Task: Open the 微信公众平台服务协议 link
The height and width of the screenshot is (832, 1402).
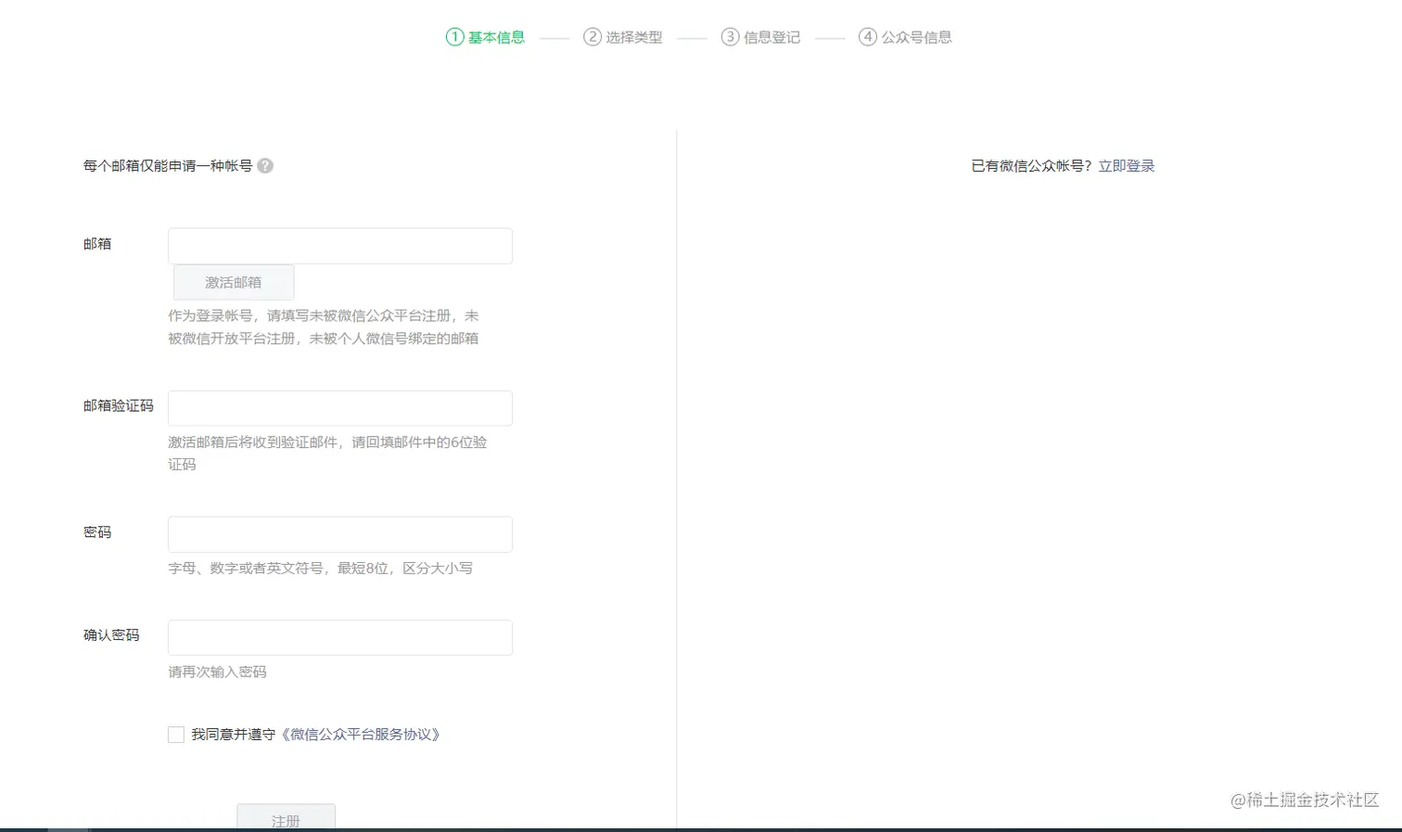Action: coord(361,735)
